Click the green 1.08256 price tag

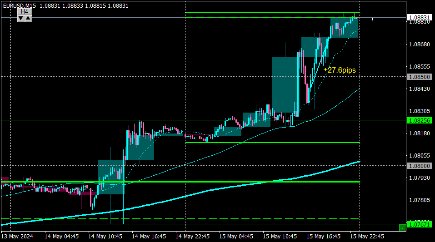[x=420, y=121]
